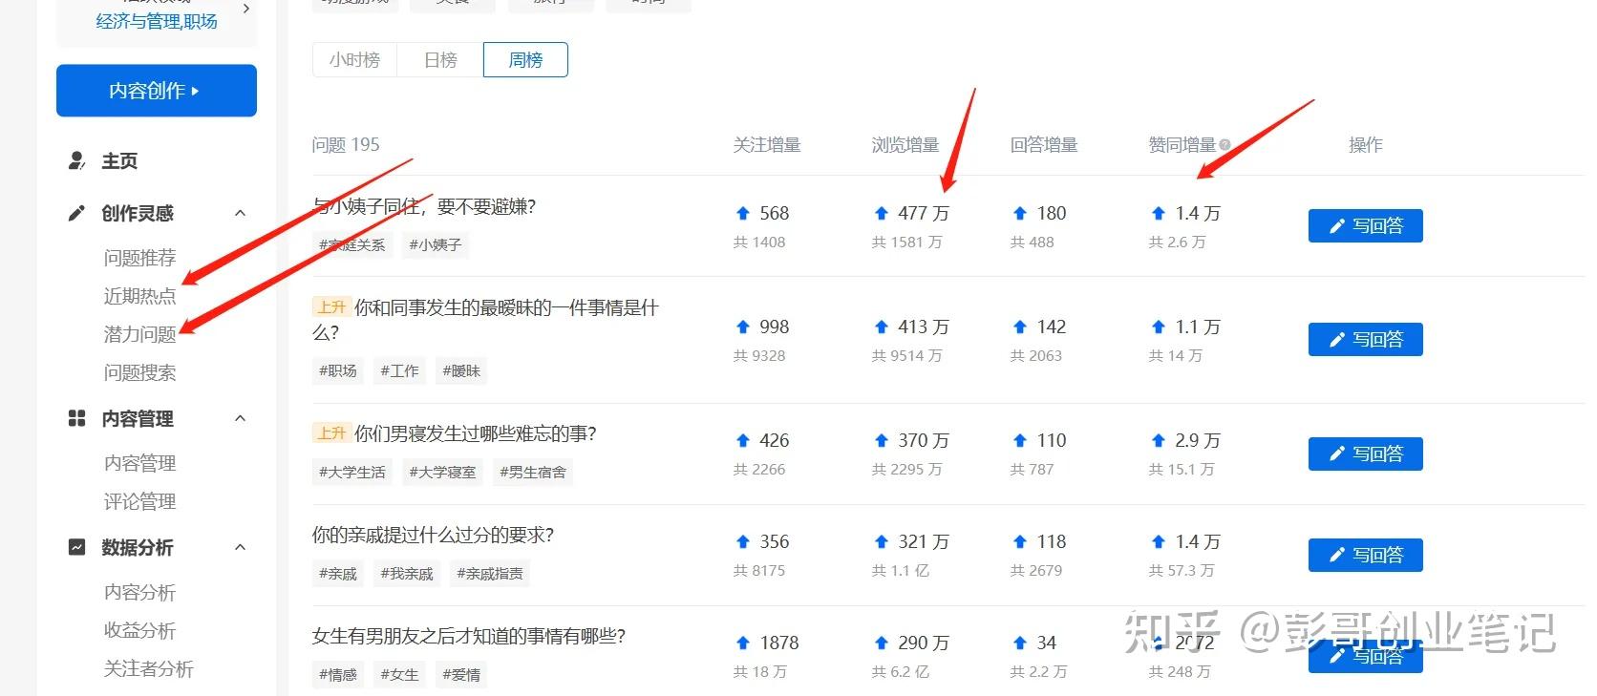Image resolution: width=1597 pixels, height=696 pixels.
Task: Click the 操作 column header
Action: pos(1366,145)
